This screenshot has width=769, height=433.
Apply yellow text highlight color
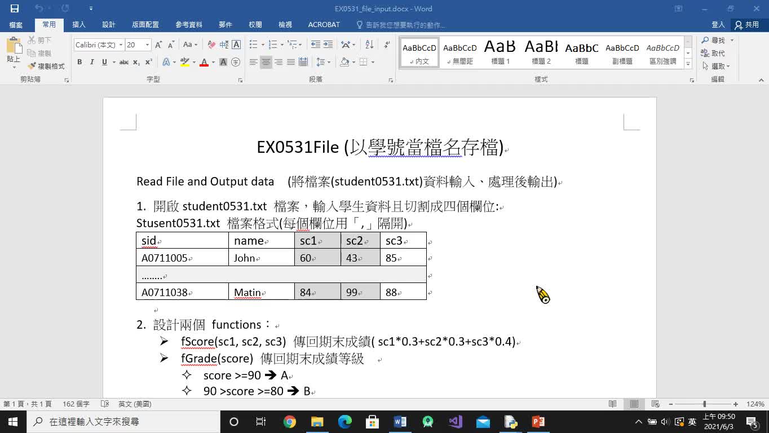(x=184, y=62)
